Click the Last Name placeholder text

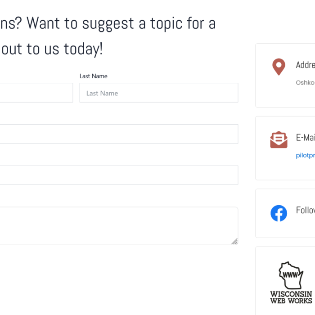102,93
